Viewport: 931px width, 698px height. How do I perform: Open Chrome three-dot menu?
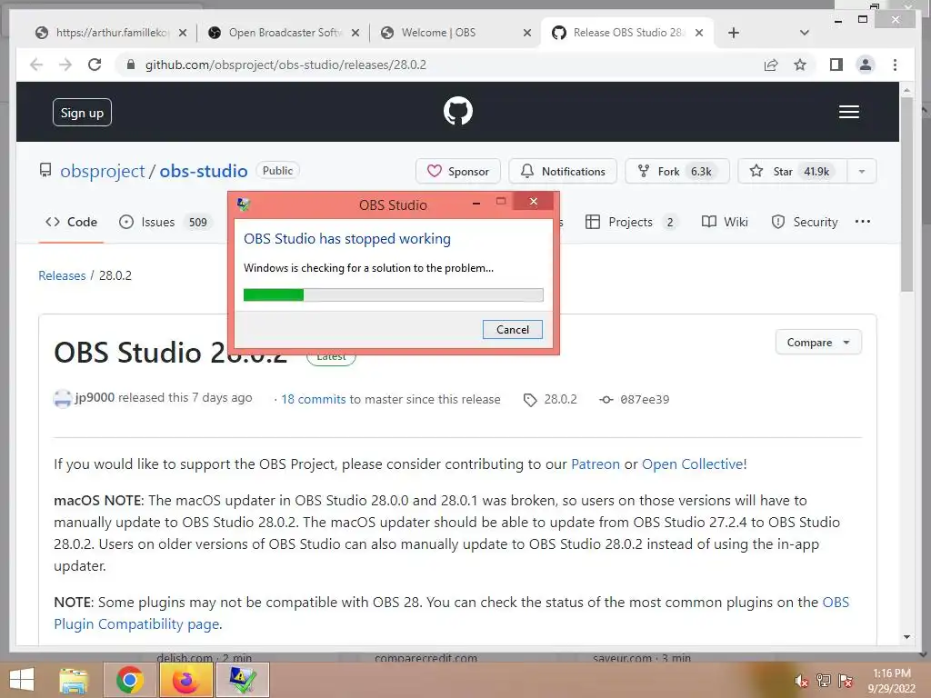[895, 65]
